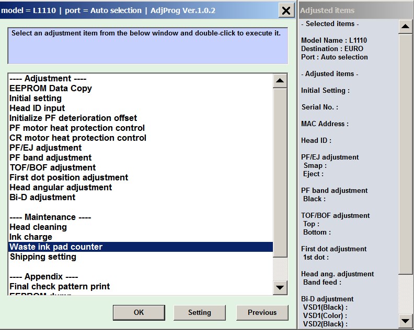Screen dimensions: 414x330
Task: Select Ink charge maintenance item
Action: tap(31, 237)
